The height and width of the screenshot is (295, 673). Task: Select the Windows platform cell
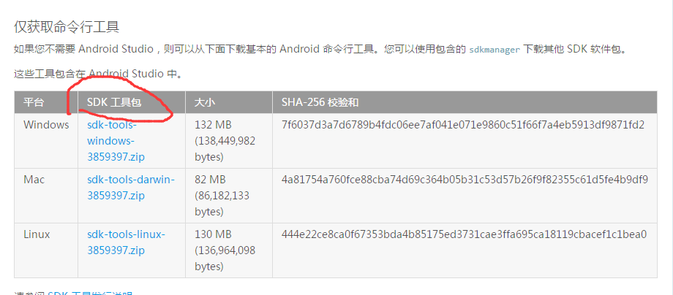[x=46, y=125]
